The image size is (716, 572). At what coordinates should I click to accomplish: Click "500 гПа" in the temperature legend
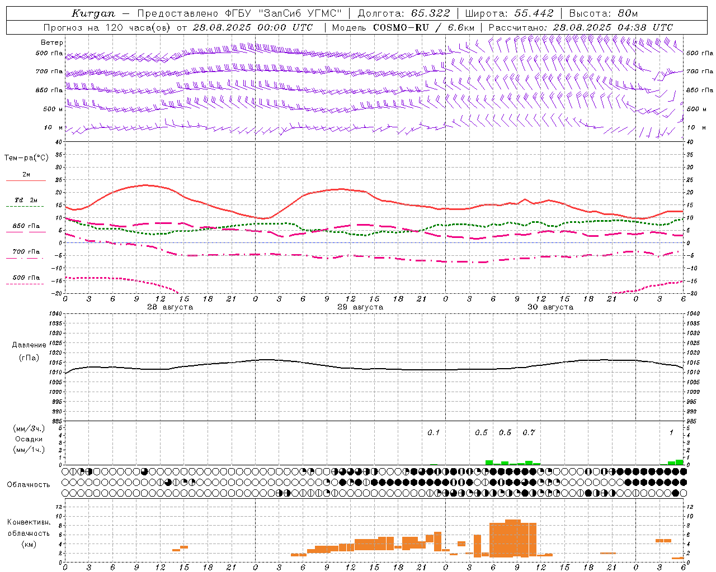[x=26, y=278]
